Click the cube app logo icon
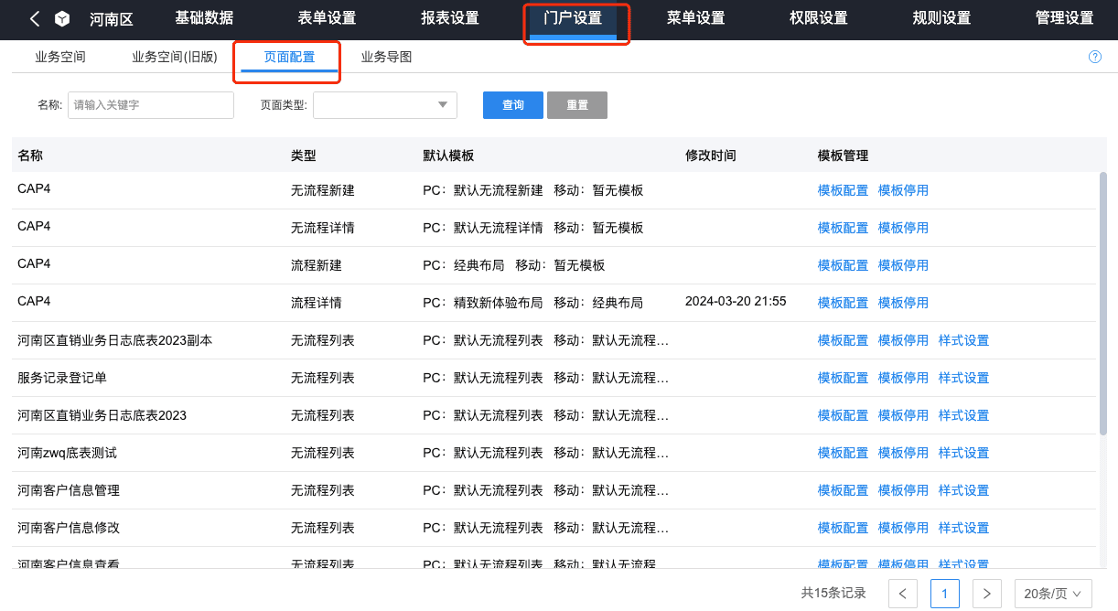The width and height of the screenshot is (1118, 611). [x=61, y=18]
